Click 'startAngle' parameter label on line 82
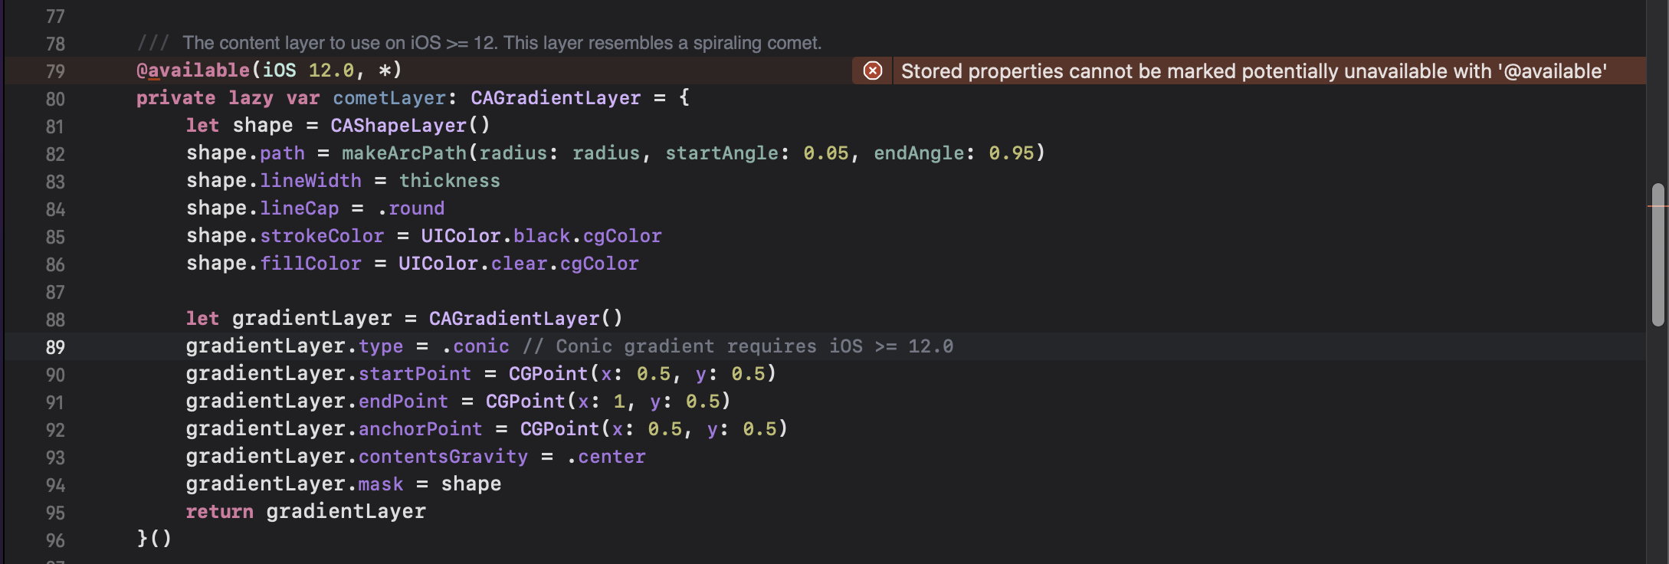 pos(722,153)
